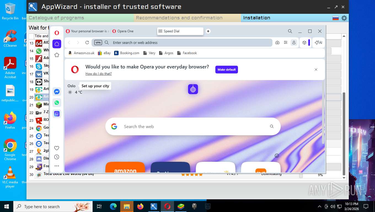Open 'How do I do that?' link

point(98,74)
